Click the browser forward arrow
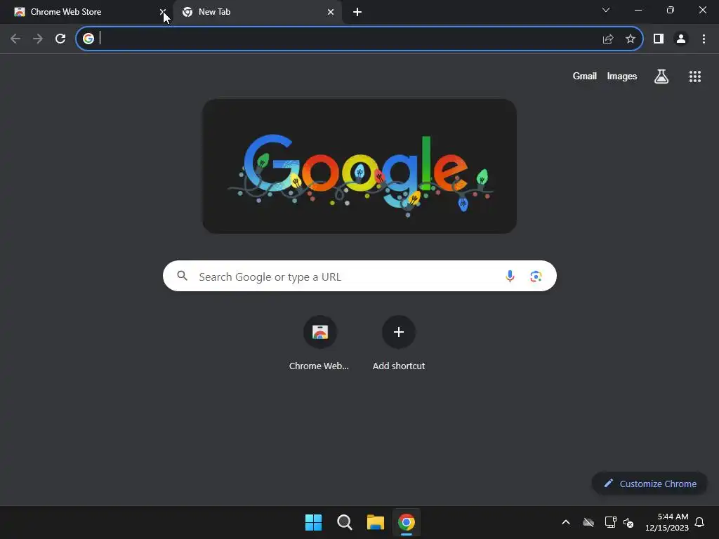The height and width of the screenshot is (539, 719). [x=38, y=39]
